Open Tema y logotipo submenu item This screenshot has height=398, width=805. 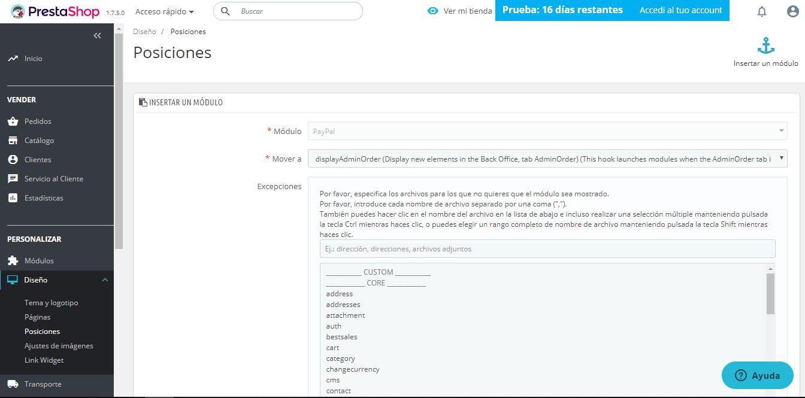coord(51,303)
